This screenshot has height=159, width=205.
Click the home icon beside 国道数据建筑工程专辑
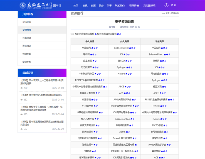[136, 145]
